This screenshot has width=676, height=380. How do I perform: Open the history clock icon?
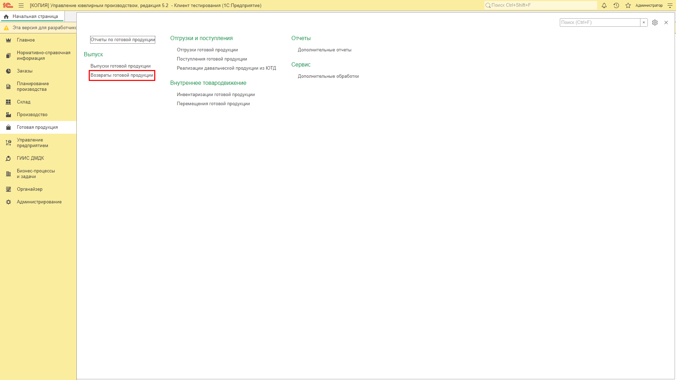click(616, 5)
